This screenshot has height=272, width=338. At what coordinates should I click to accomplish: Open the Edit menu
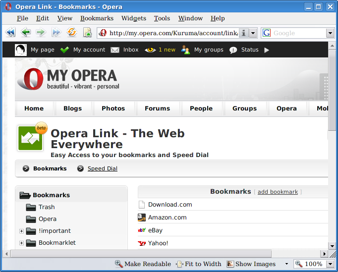(x=43, y=18)
